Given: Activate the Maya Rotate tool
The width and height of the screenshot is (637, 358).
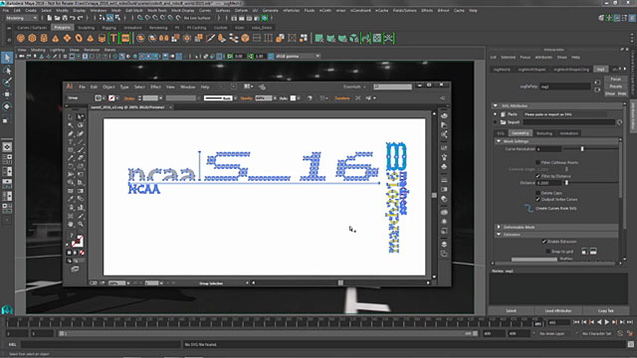Looking at the screenshot, I should click(x=7, y=106).
